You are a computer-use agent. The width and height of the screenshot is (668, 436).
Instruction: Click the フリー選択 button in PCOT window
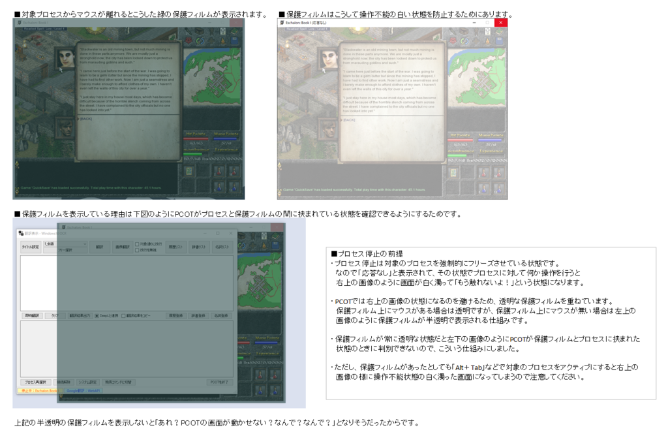[65, 250]
